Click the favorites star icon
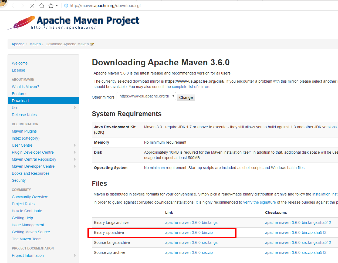The height and width of the screenshot is (263, 338). point(51,6)
